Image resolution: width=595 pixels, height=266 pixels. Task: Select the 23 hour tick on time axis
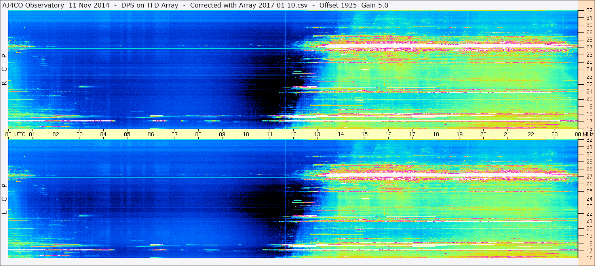pyautogui.click(x=555, y=134)
